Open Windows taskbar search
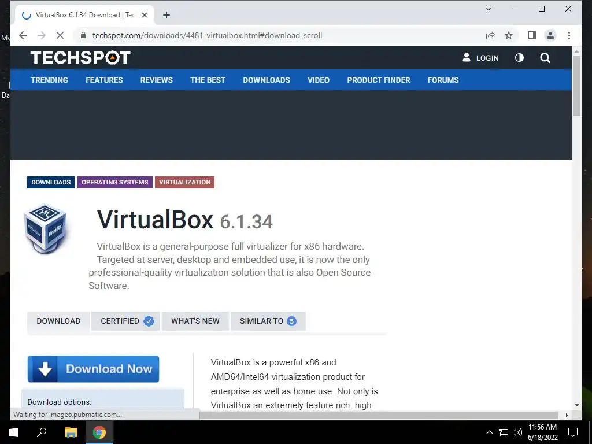The height and width of the screenshot is (444, 592). click(42, 432)
